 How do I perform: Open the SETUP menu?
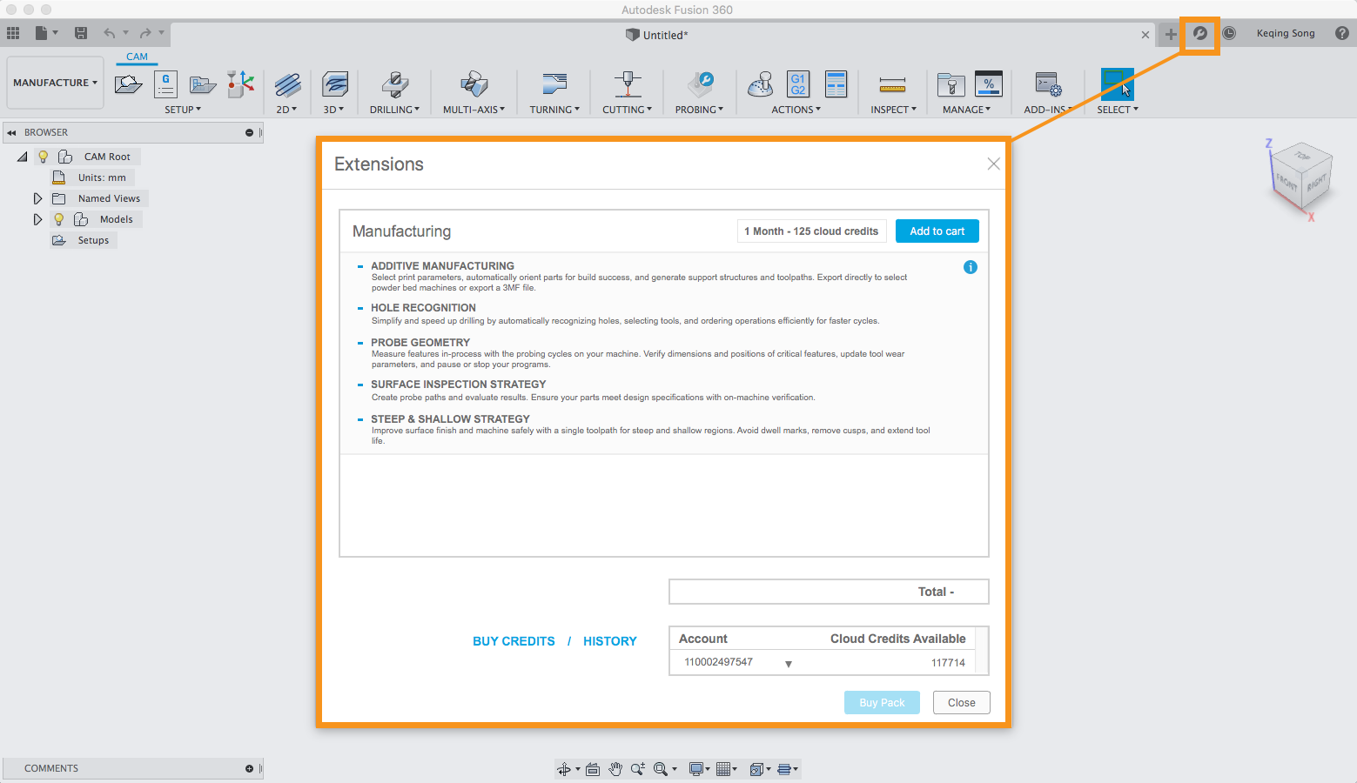click(183, 110)
